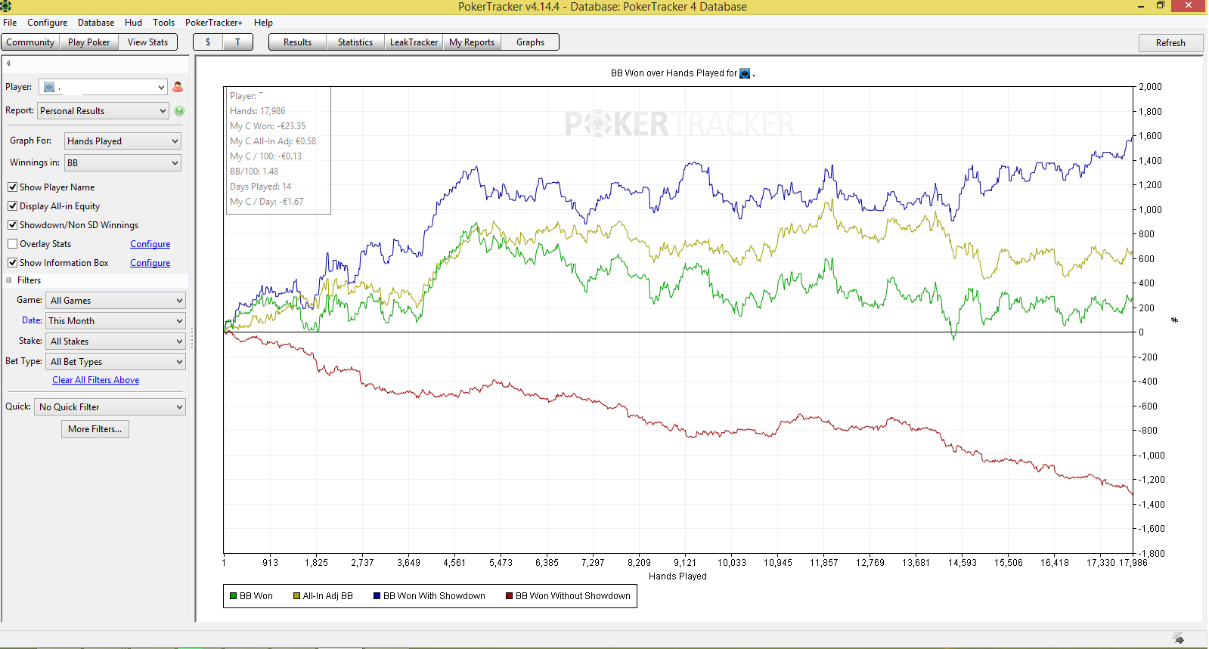Switch to tournaments with the T button
The height and width of the screenshot is (649, 1209).
(x=237, y=42)
